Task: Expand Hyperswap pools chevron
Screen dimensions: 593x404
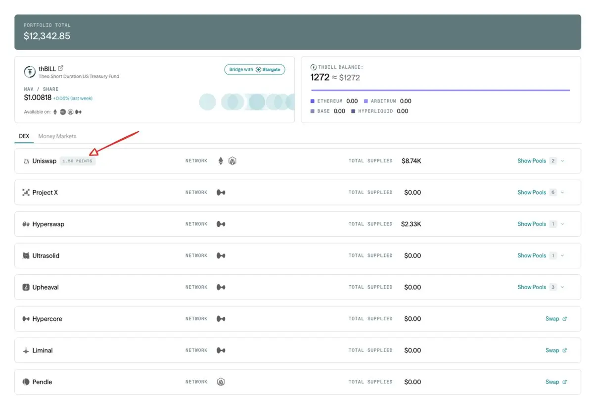Action: (x=562, y=224)
